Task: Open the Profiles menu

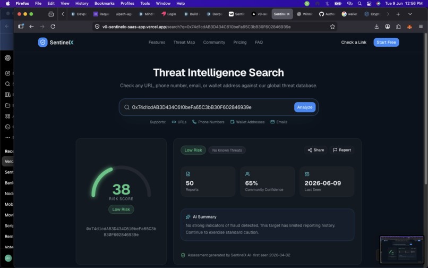Action: (x=127, y=4)
